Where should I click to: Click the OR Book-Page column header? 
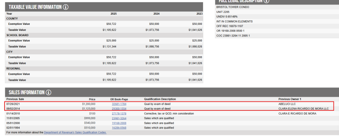[119, 99]
